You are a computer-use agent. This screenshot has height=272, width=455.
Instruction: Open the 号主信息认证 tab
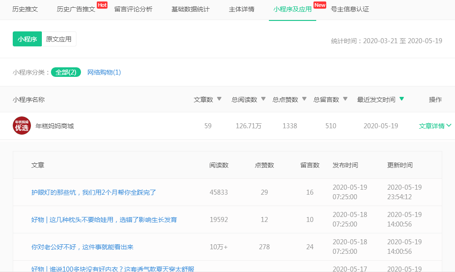click(350, 9)
